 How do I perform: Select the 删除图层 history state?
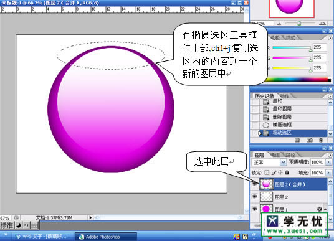tap(289, 117)
